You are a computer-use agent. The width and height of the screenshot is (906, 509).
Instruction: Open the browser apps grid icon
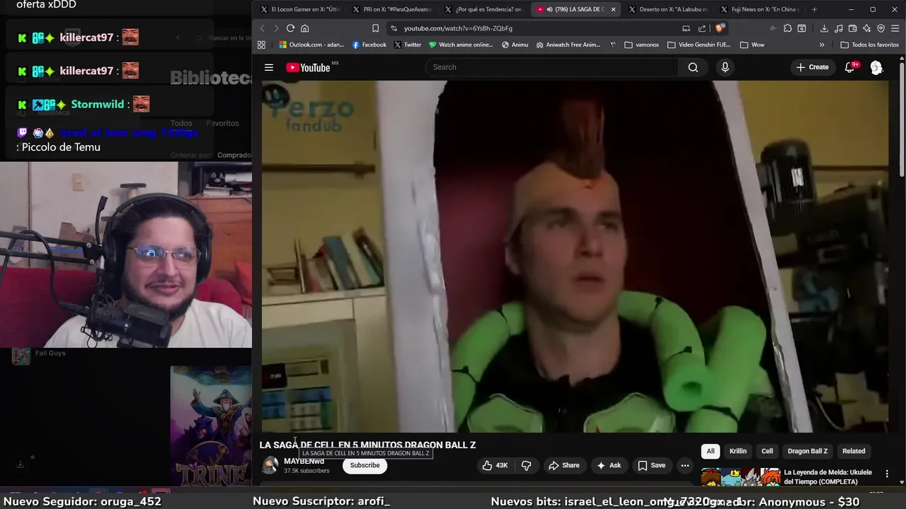coord(261,45)
